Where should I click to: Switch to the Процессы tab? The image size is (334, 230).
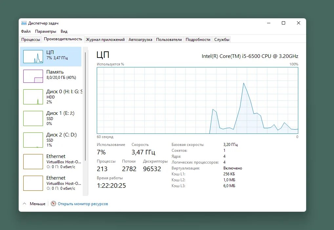[31, 40]
